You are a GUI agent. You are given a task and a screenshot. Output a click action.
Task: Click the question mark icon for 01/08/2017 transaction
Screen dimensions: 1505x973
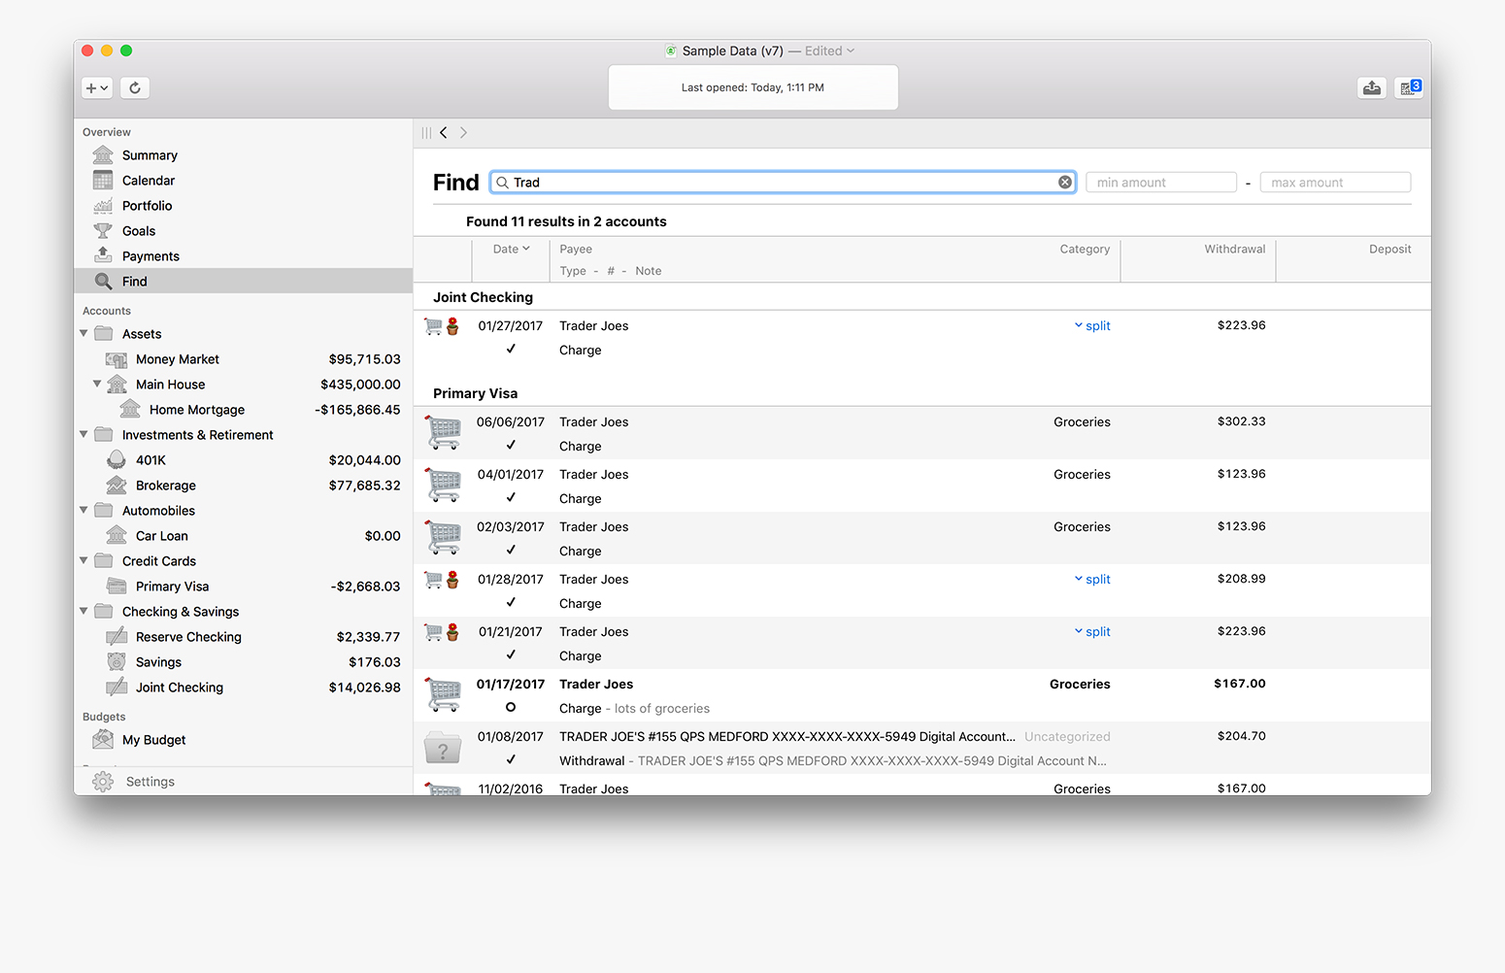[444, 748]
